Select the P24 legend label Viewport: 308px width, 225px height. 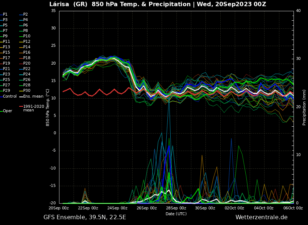[27, 74]
